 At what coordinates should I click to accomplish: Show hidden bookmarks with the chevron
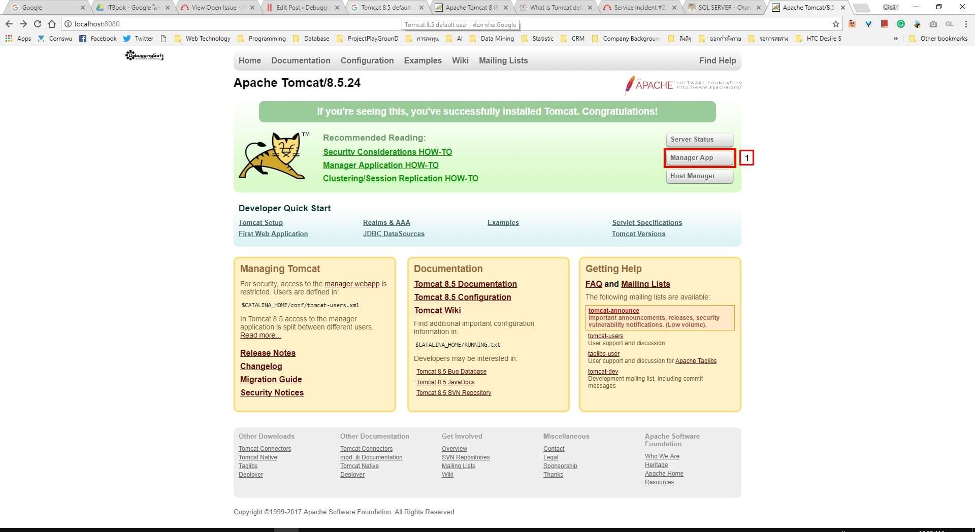895,39
